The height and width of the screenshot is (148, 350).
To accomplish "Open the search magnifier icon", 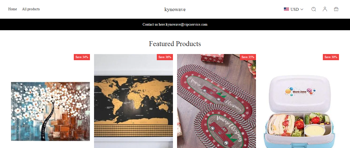I will click(314, 9).
